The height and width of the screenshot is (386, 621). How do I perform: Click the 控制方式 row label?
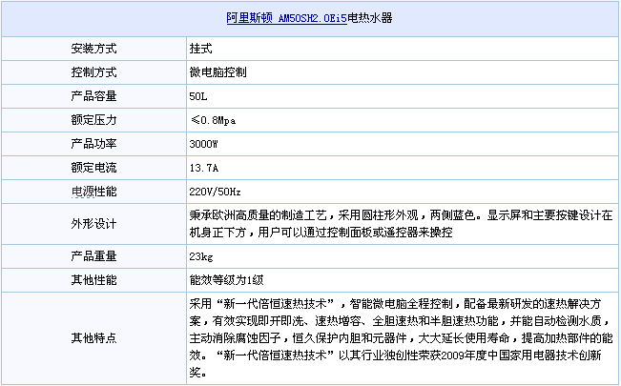click(94, 71)
